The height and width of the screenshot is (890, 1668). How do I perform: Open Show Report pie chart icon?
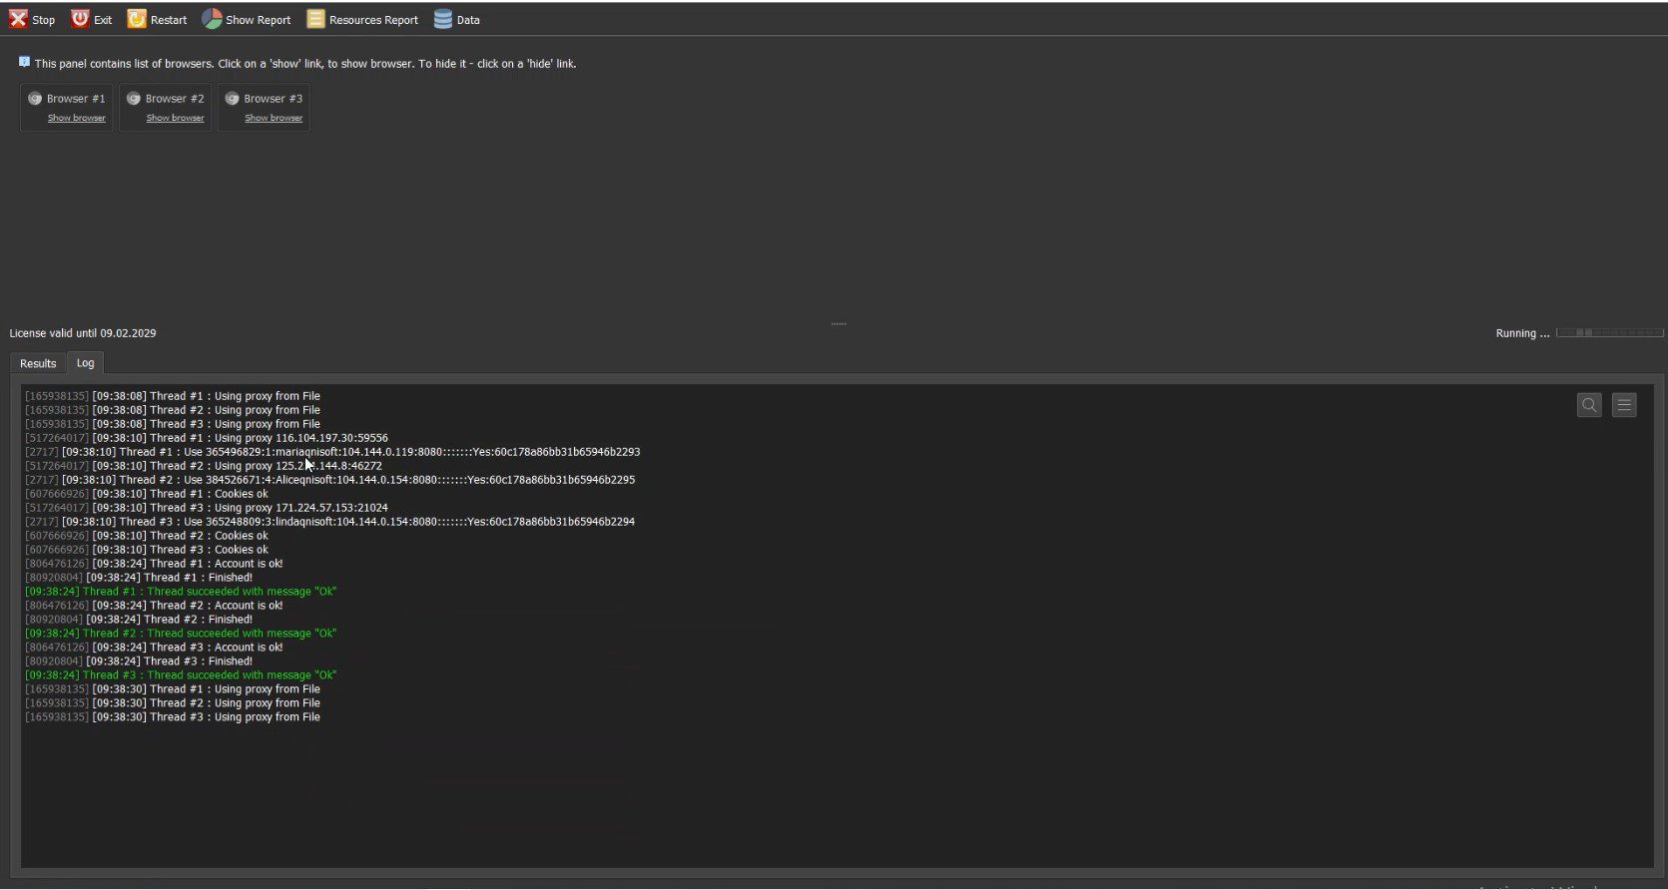point(212,19)
